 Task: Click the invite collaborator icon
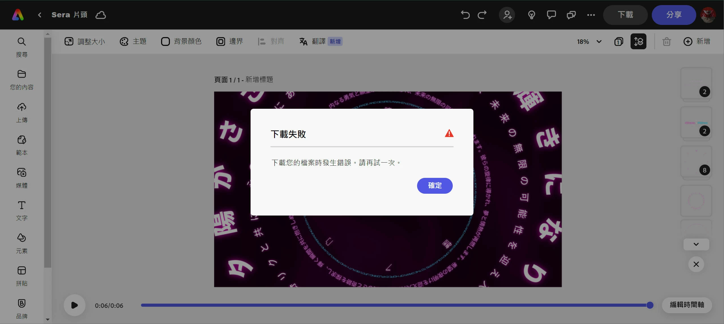[507, 15]
